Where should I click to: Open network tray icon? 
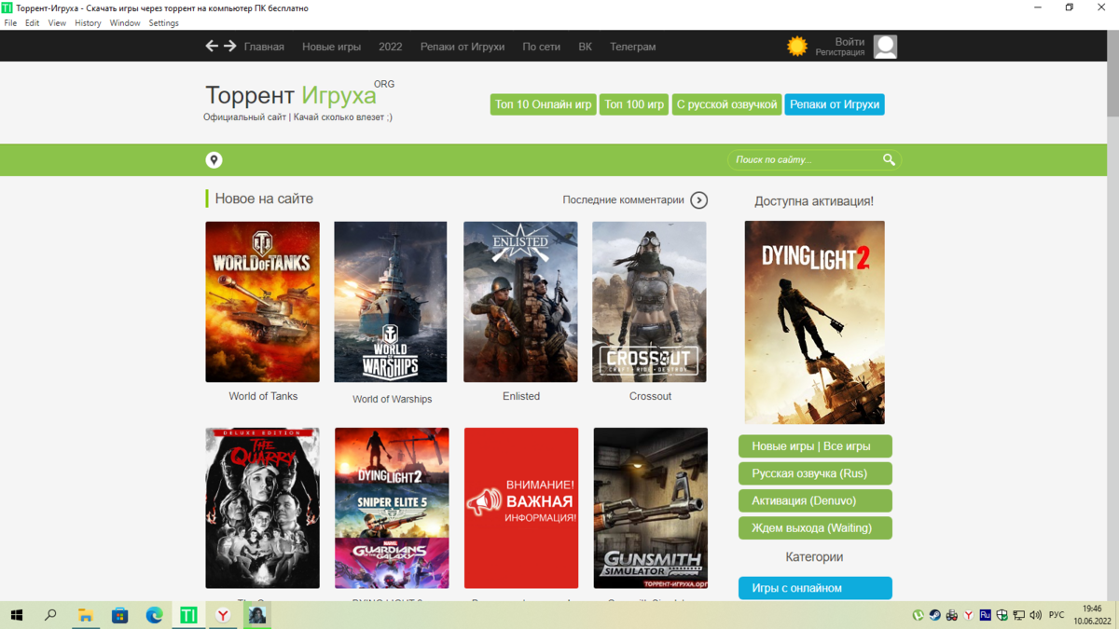click(1018, 615)
